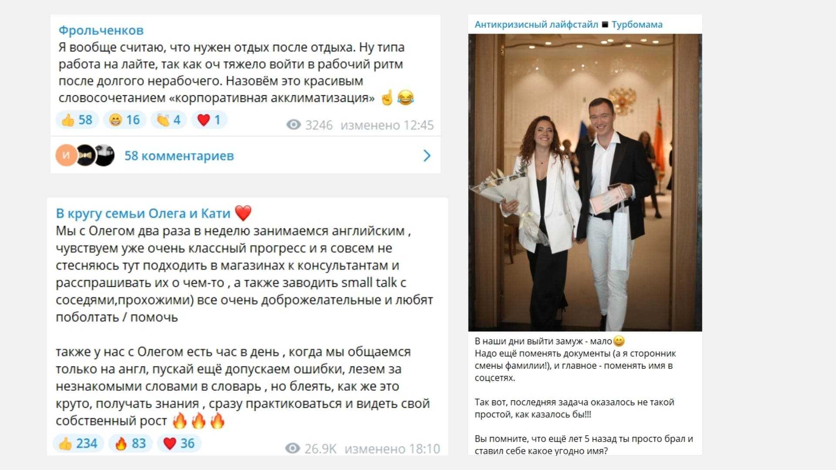Click the thumbs-up reaction showing 58
Image resolution: width=836 pixels, height=470 pixels.
[x=77, y=120]
